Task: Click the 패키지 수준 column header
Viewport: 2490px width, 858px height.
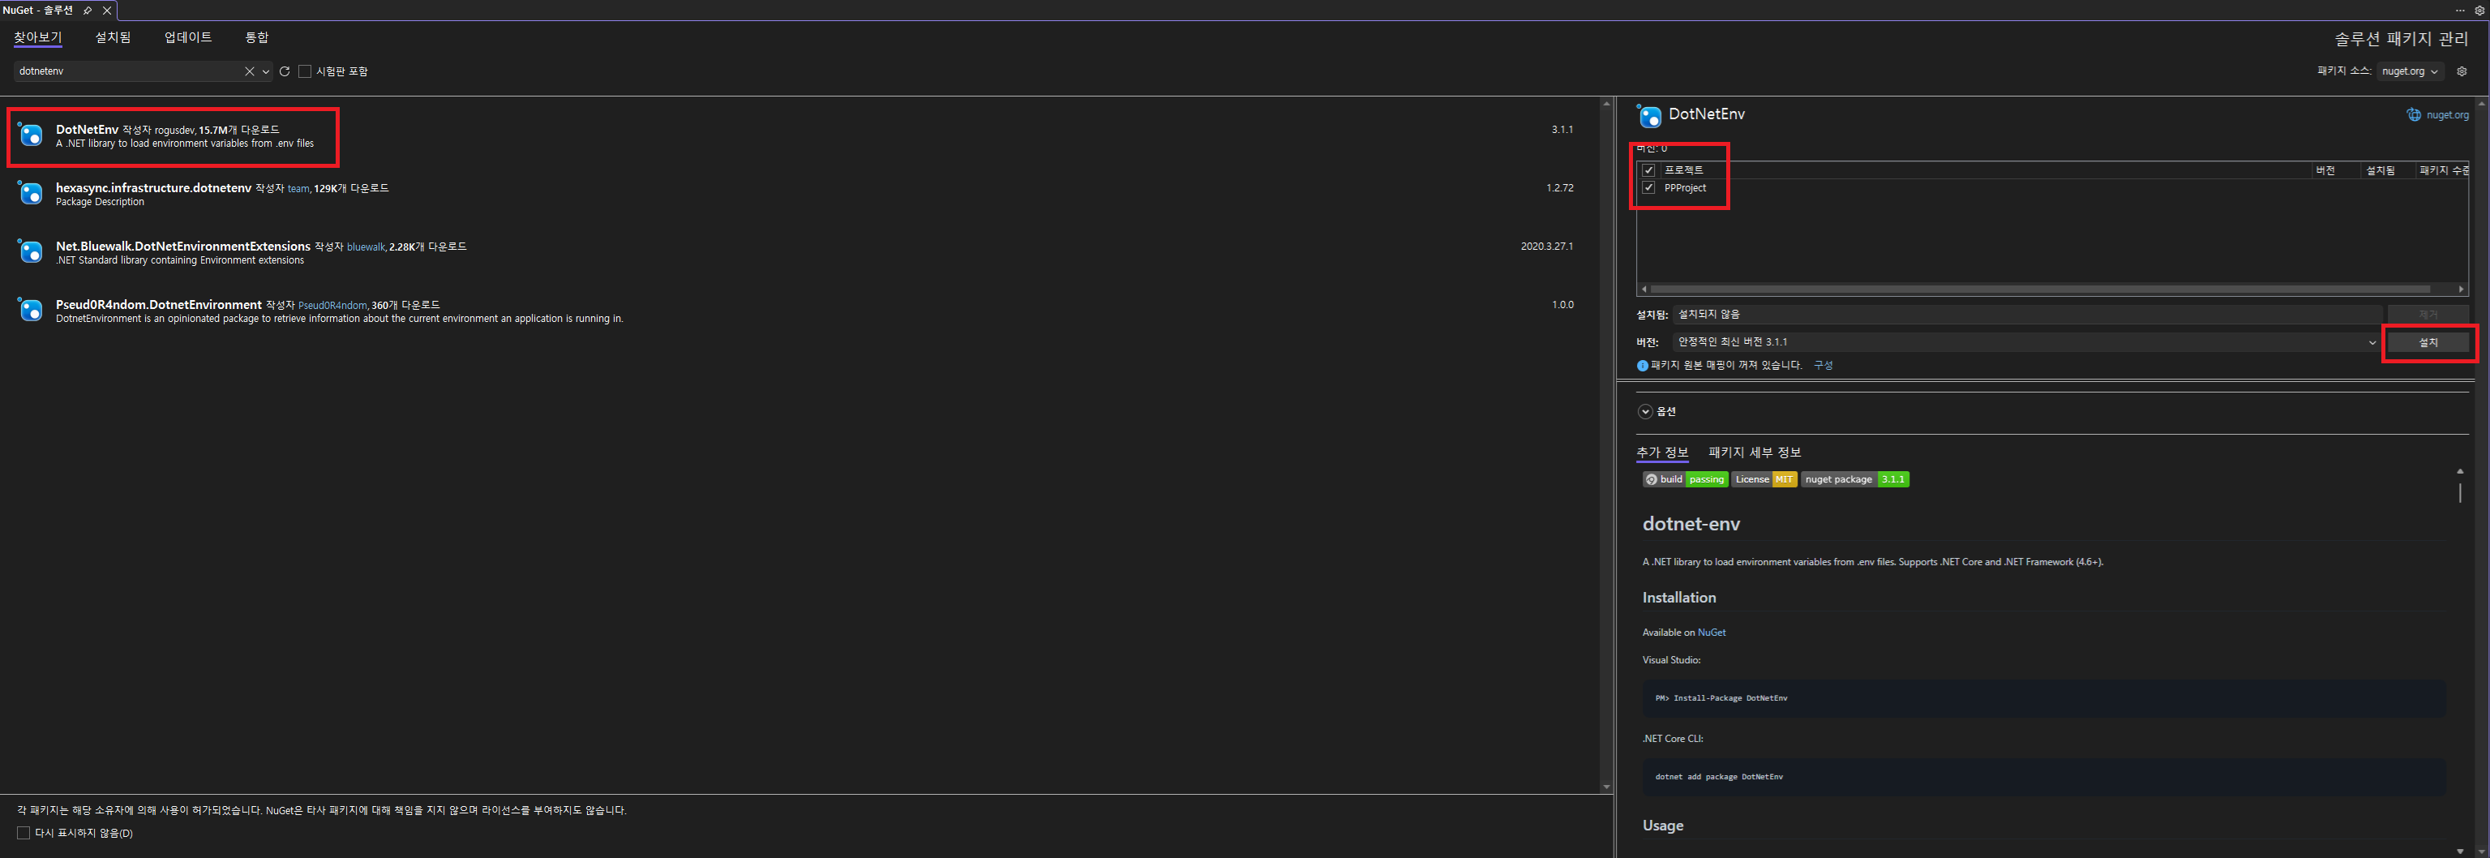Action: click(x=2443, y=170)
